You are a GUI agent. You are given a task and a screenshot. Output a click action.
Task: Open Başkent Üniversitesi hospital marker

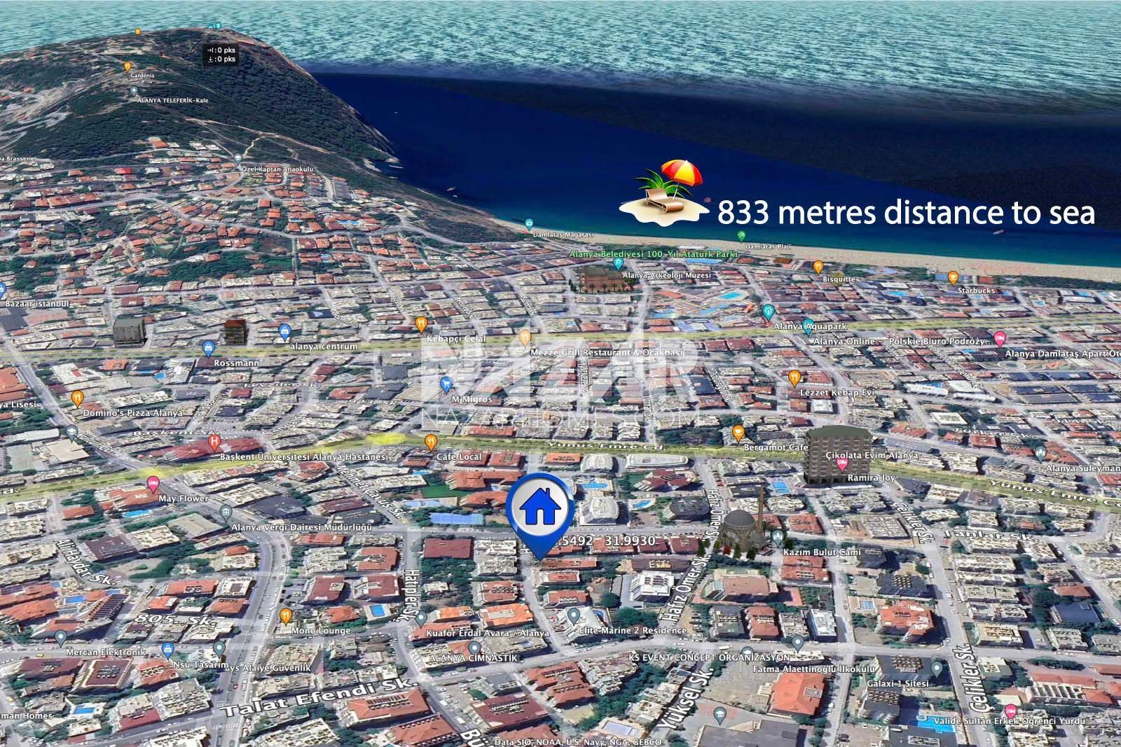coord(214,442)
